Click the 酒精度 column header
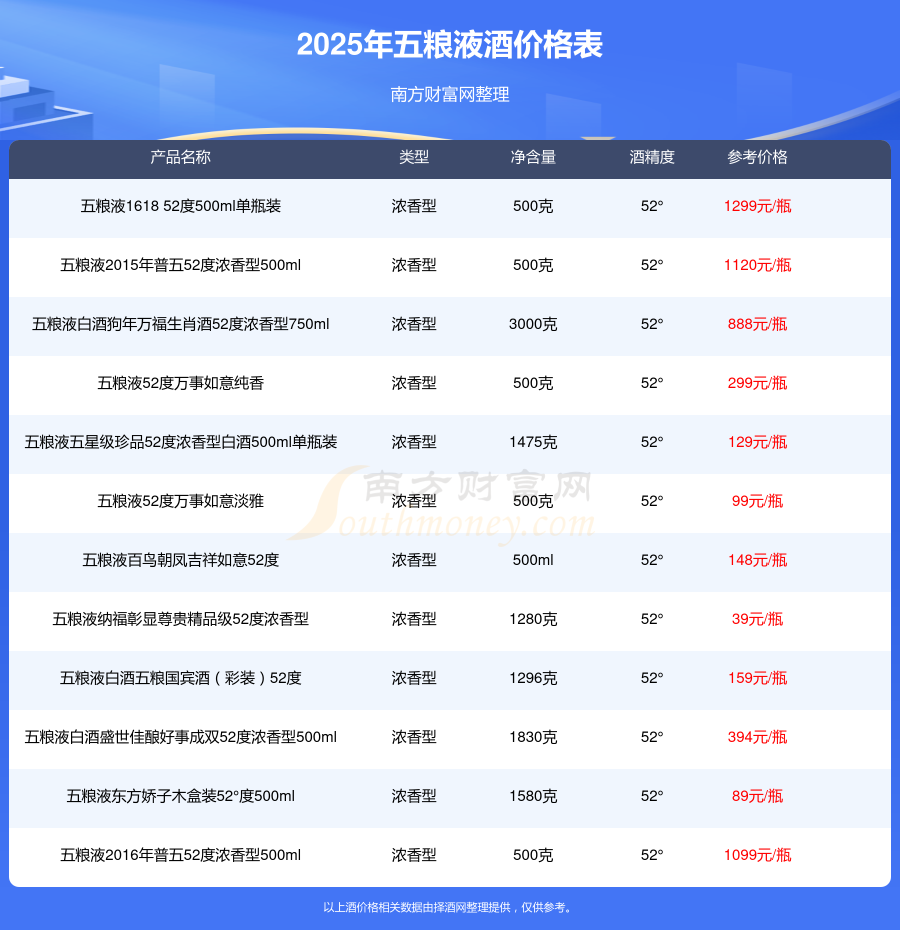900x930 pixels. click(x=652, y=157)
